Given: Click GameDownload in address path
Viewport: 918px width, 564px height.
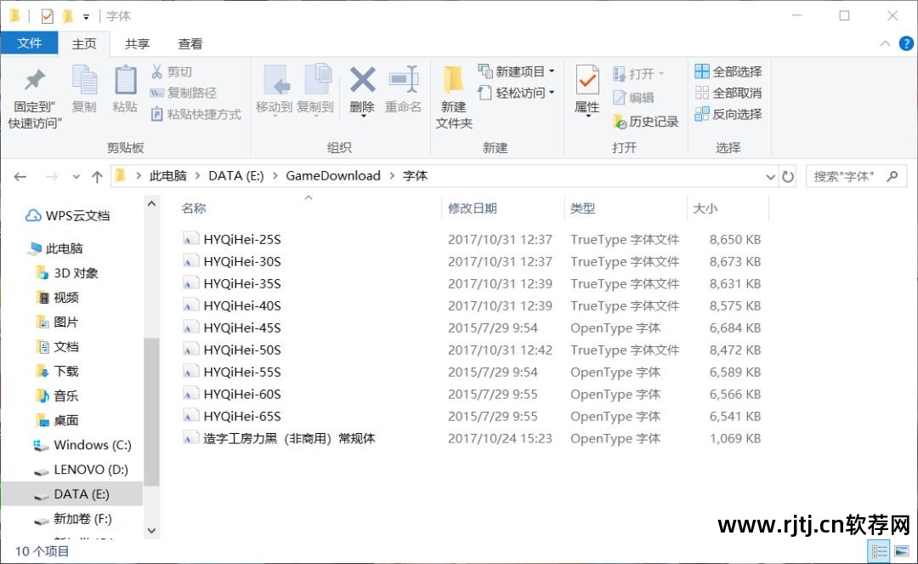Looking at the screenshot, I should point(333,176).
